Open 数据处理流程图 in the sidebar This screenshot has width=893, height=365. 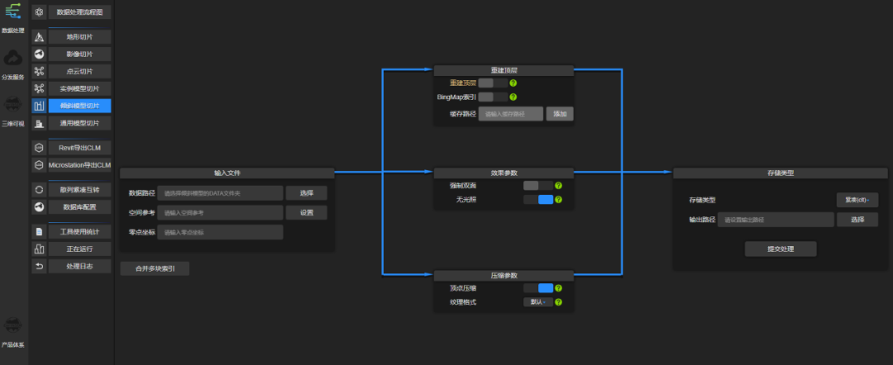point(79,12)
